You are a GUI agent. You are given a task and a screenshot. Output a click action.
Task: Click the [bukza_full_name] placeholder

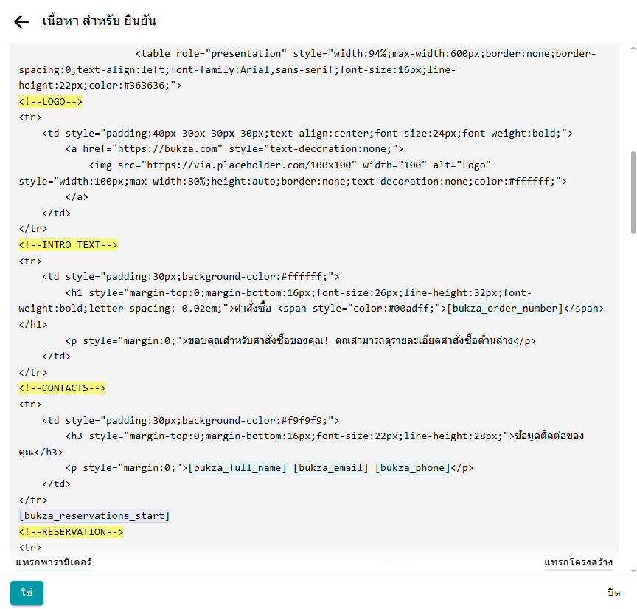[237, 468]
